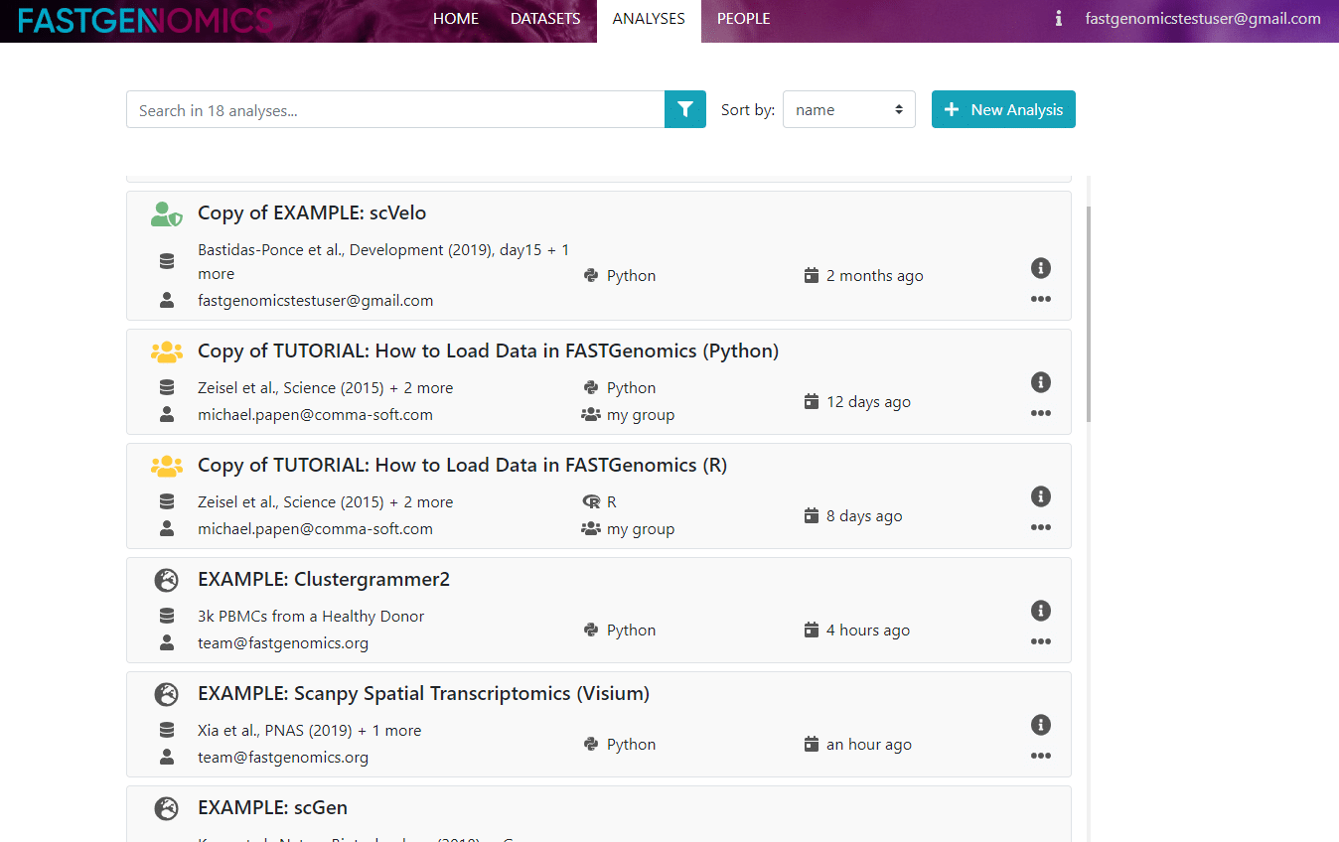Show info for How to Load Data (Python)
The width and height of the screenshot is (1339, 842).
click(1040, 382)
